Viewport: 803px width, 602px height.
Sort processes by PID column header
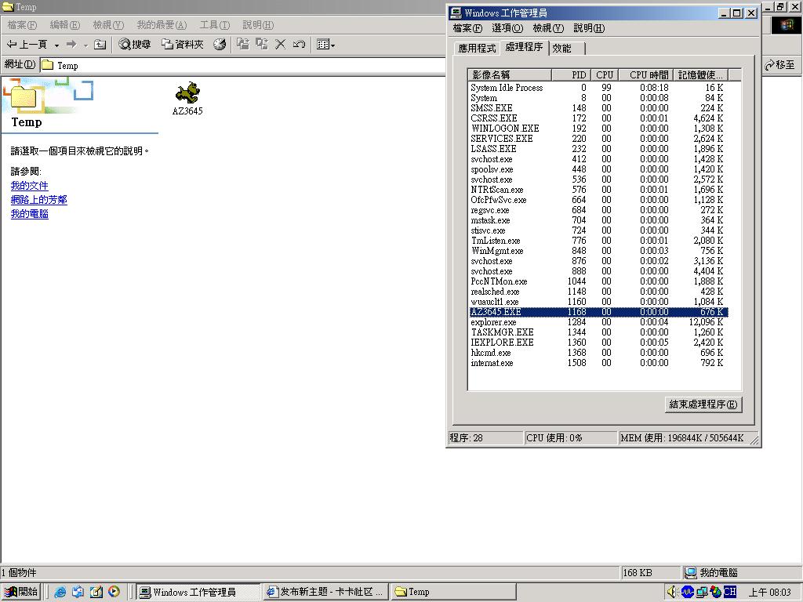[x=571, y=74]
